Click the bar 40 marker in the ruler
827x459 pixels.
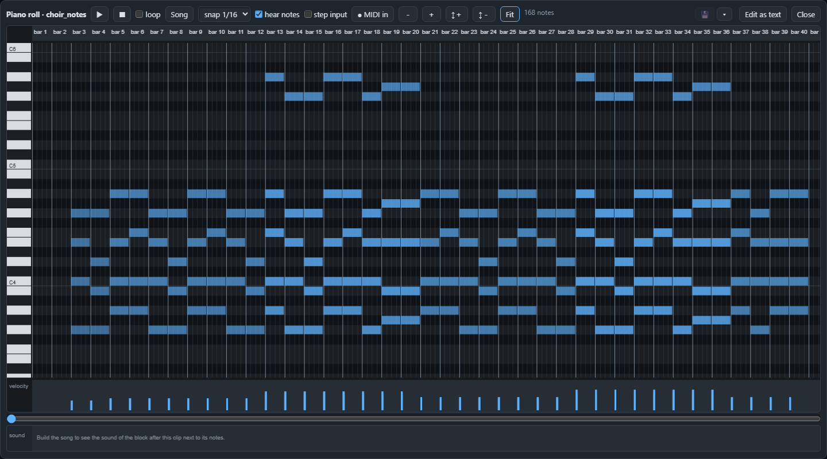pos(799,32)
